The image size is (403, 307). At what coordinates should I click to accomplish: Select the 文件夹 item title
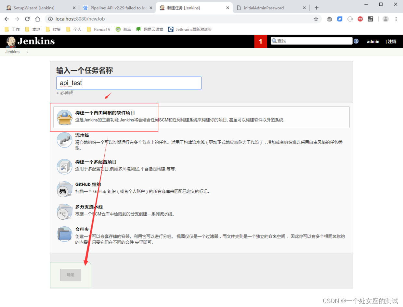click(x=82, y=229)
